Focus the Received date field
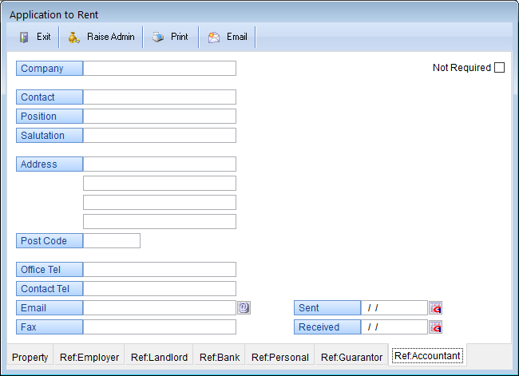 pos(394,327)
